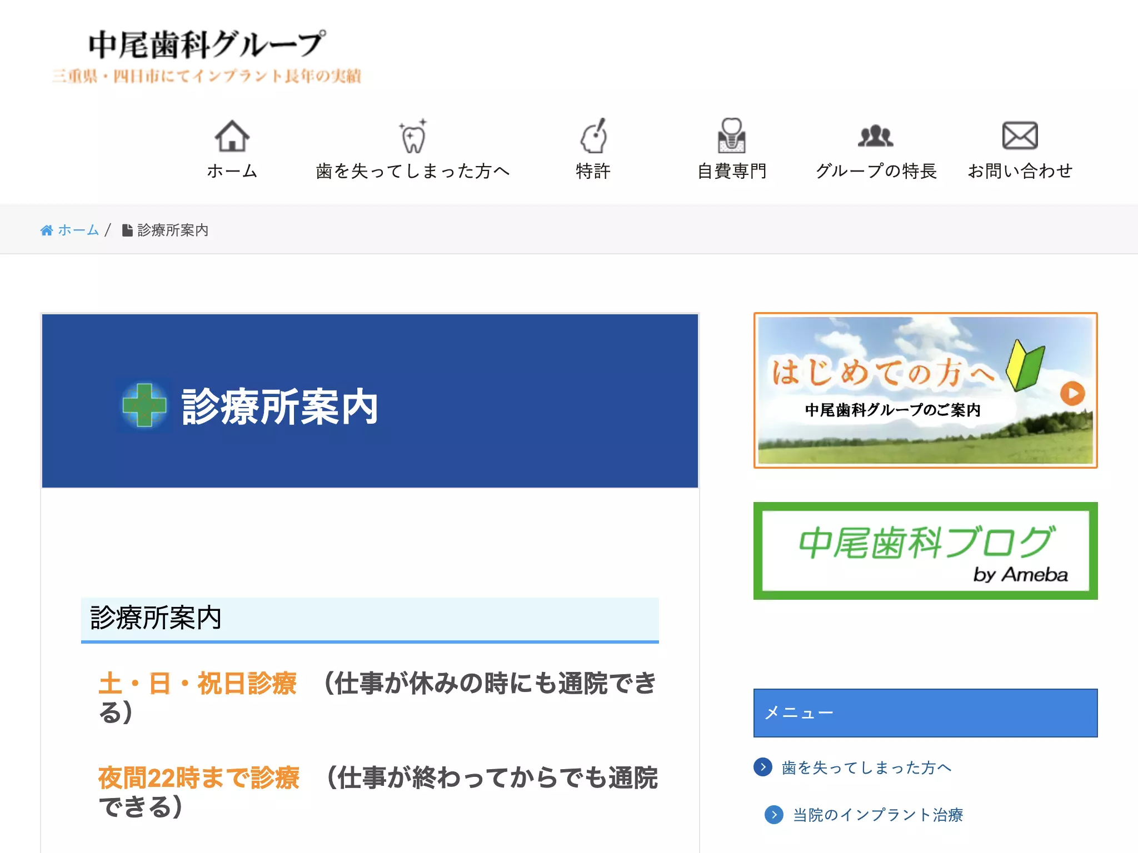Click the orange text 土・日・祝日診療
1138x853 pixels.
click(198, 683)
